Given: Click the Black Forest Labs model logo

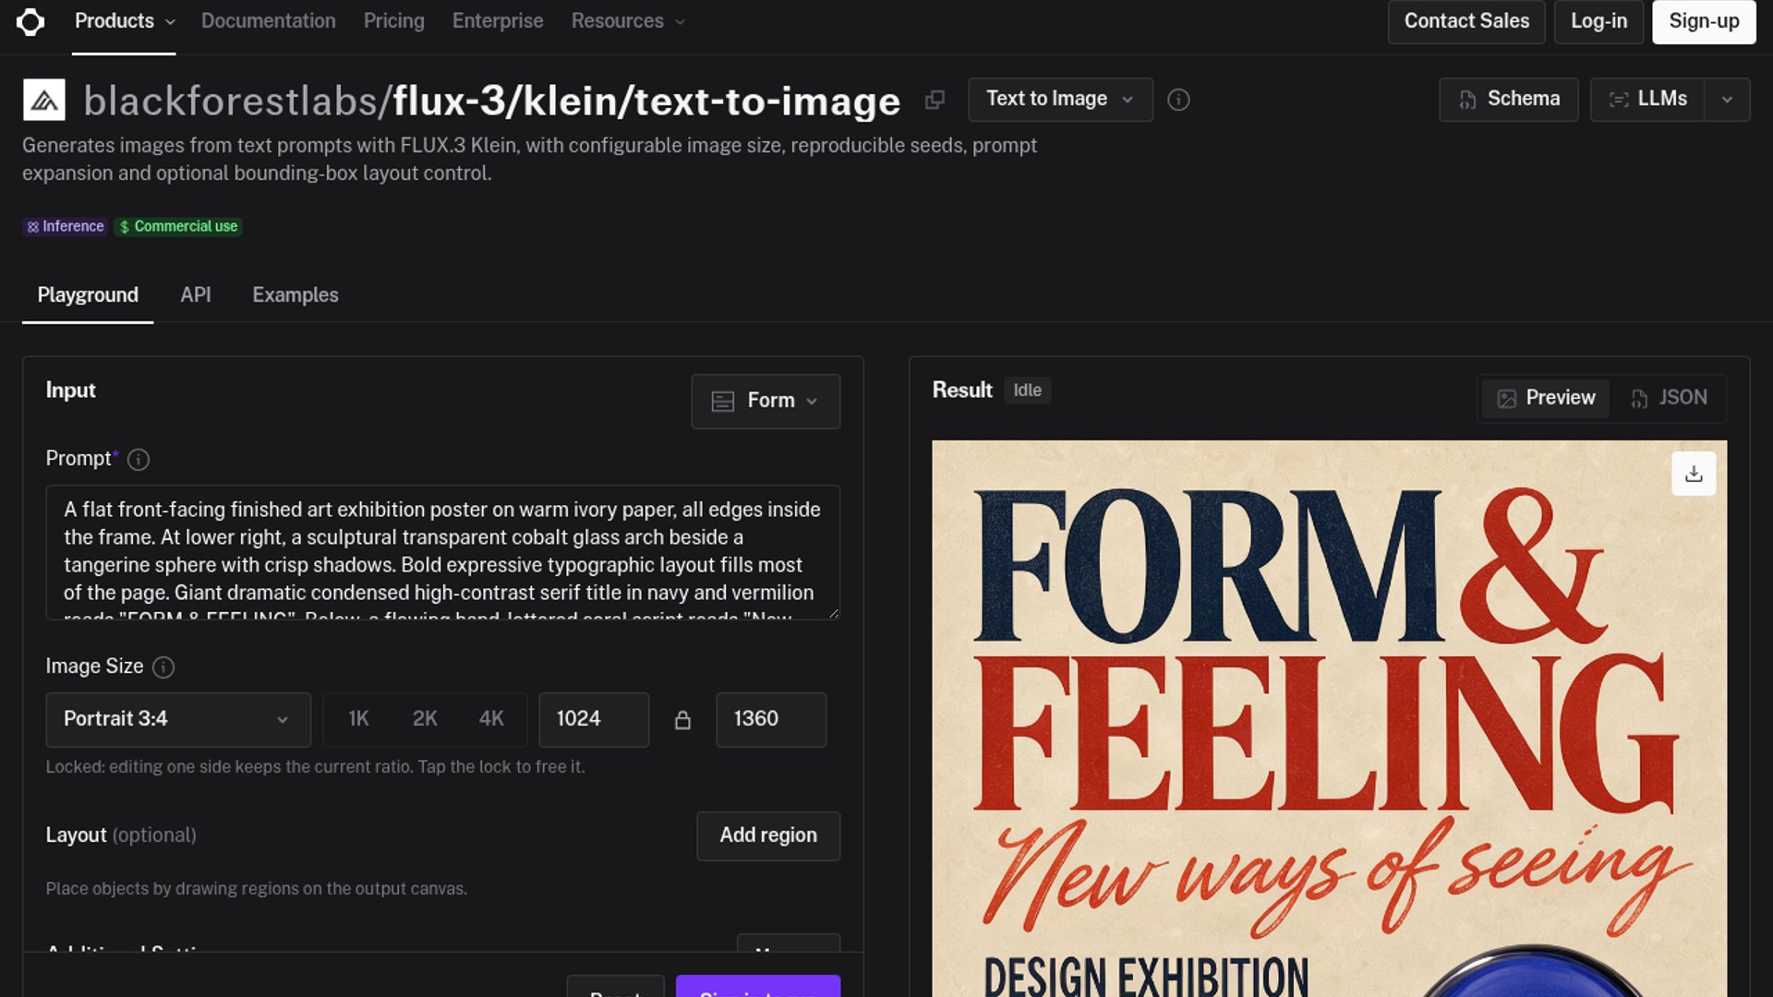Looking at the screenshot, I should coord(44,100).
